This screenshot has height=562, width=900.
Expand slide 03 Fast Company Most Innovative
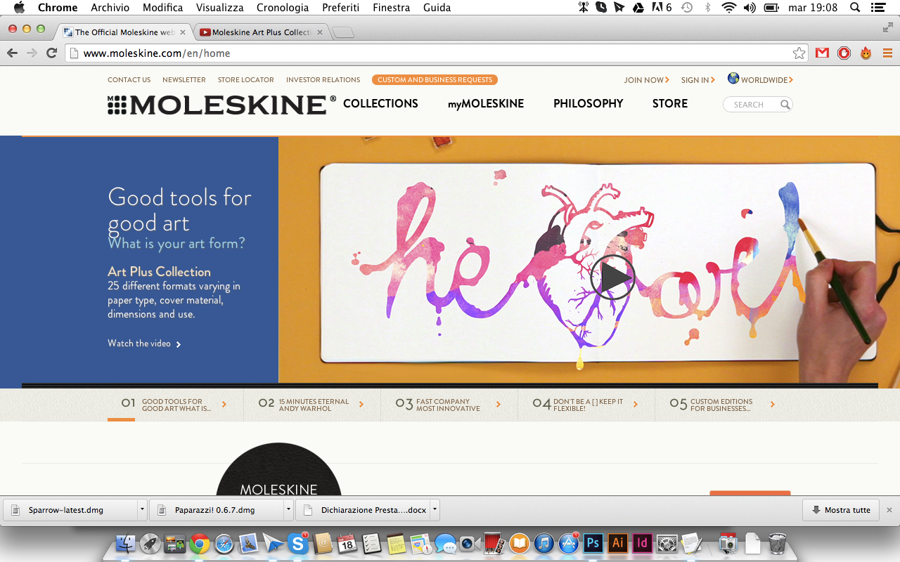[x=499, y=405]
